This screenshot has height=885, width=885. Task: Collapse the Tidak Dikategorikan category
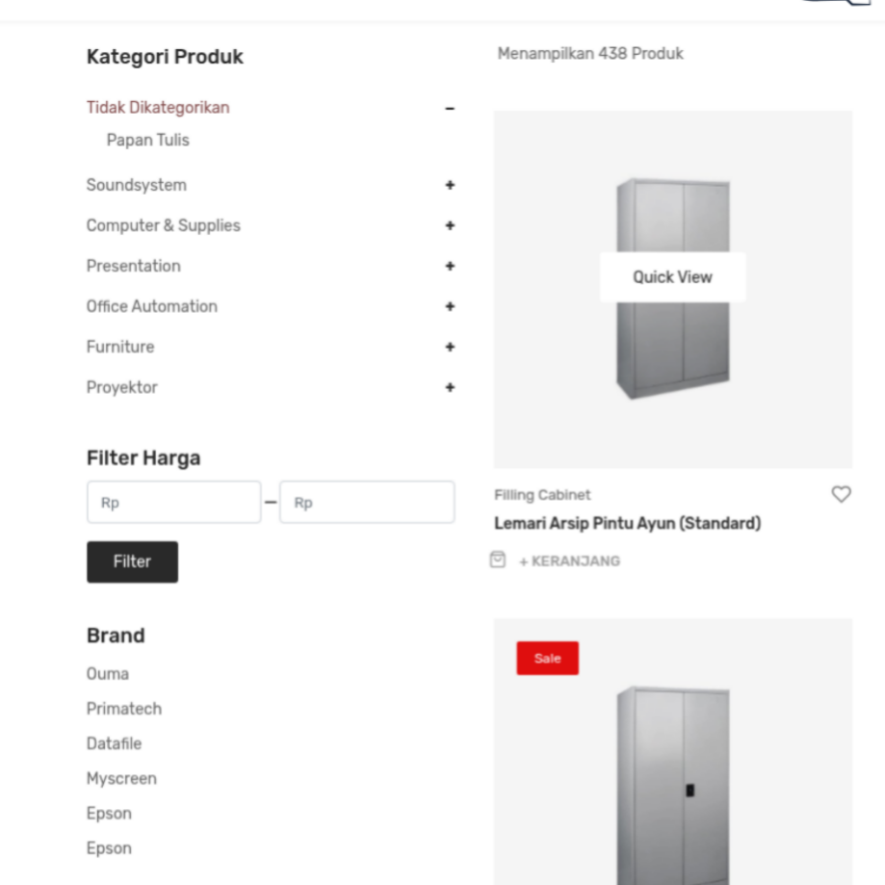[x=450, y=108]
